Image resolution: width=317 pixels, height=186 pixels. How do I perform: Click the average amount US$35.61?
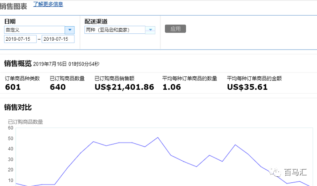tap(247, 87)
